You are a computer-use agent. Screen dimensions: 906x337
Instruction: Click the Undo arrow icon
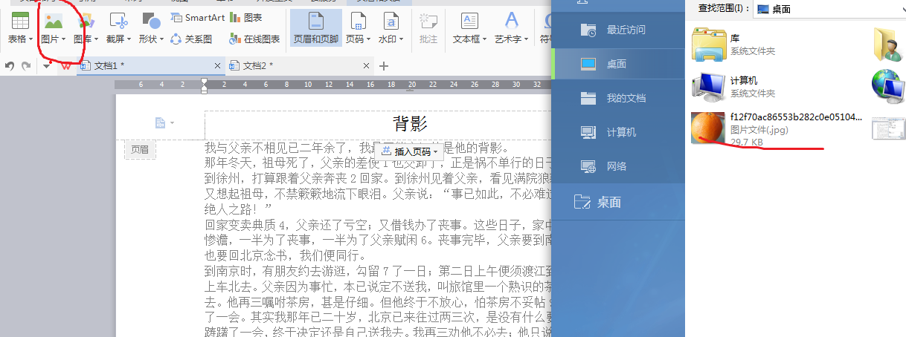click(x=10, y=66)
